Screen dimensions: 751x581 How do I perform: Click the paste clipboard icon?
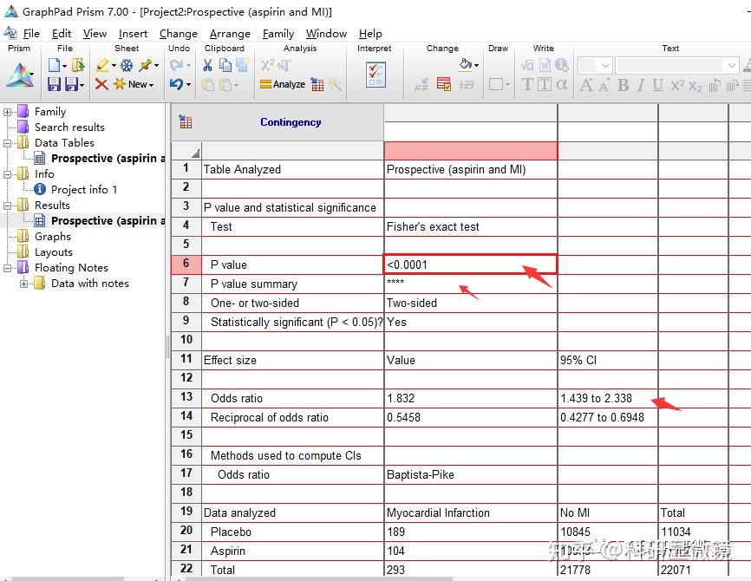point(208,85)
